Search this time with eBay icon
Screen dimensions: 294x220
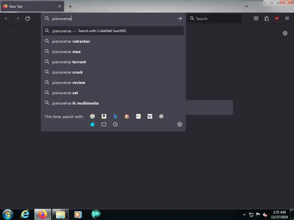click(138, 116)
